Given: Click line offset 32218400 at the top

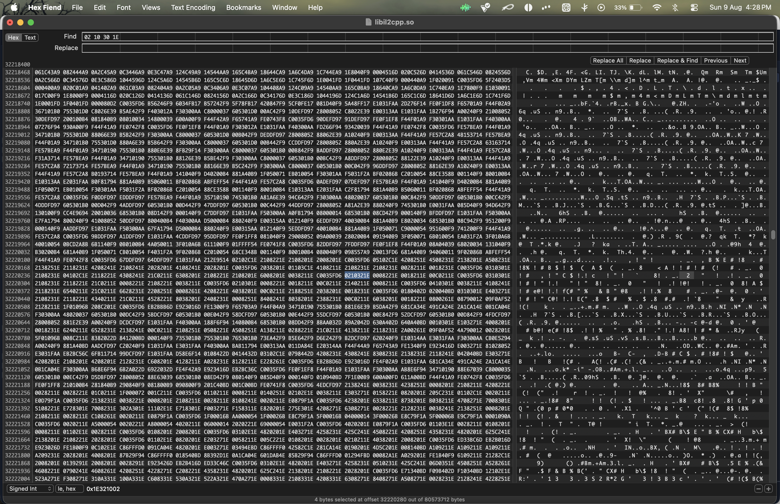Looking at the screenshot, I should coord(17,64).
